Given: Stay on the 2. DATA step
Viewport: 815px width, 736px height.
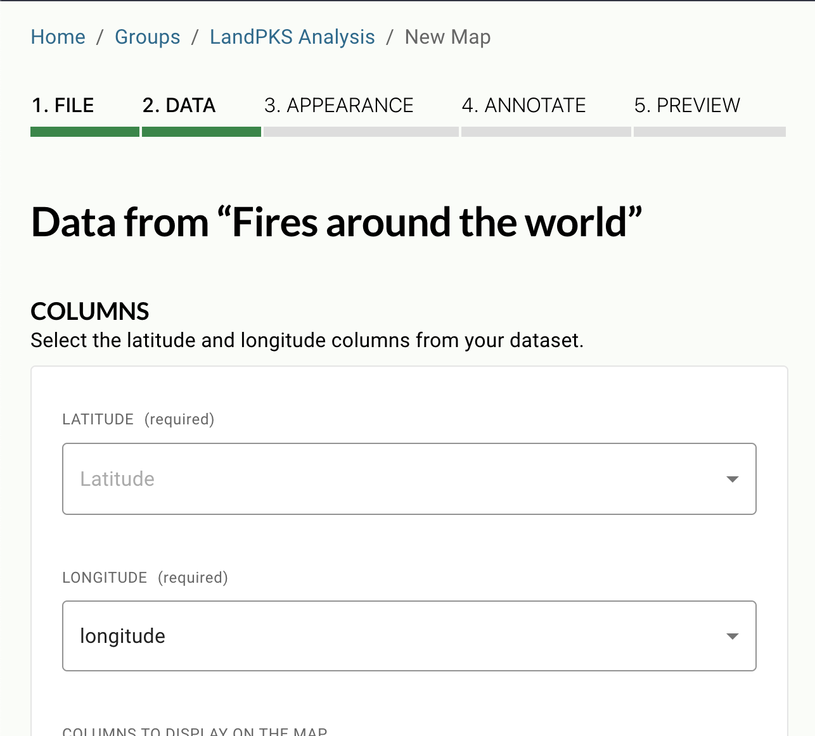Looking at the screenshot, I should (x=179, y=105).
